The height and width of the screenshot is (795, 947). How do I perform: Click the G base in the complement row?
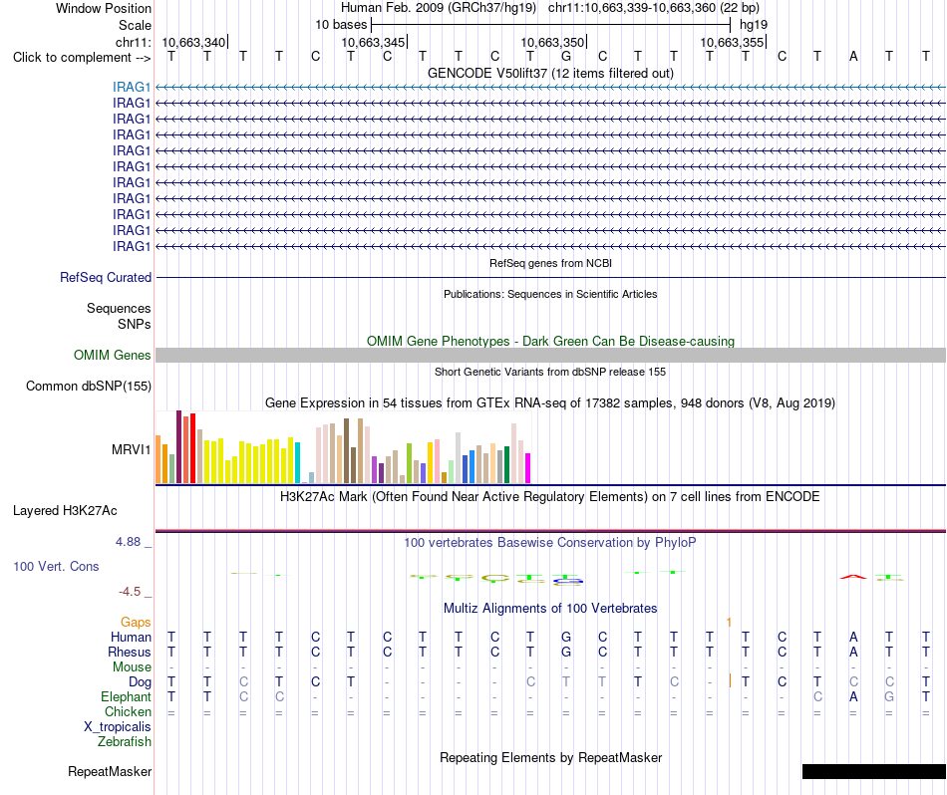pos(566,57)
